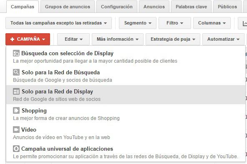Expand the Más información dropdown
Viewport: 247px width, 164px height.
[x=118, y=39]
